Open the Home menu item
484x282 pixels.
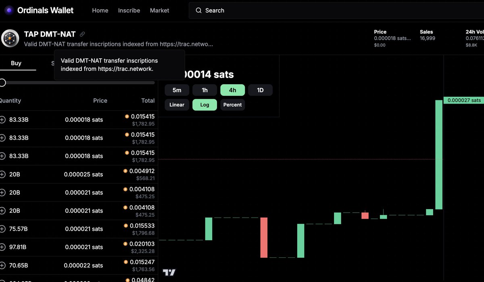[100, 10]
